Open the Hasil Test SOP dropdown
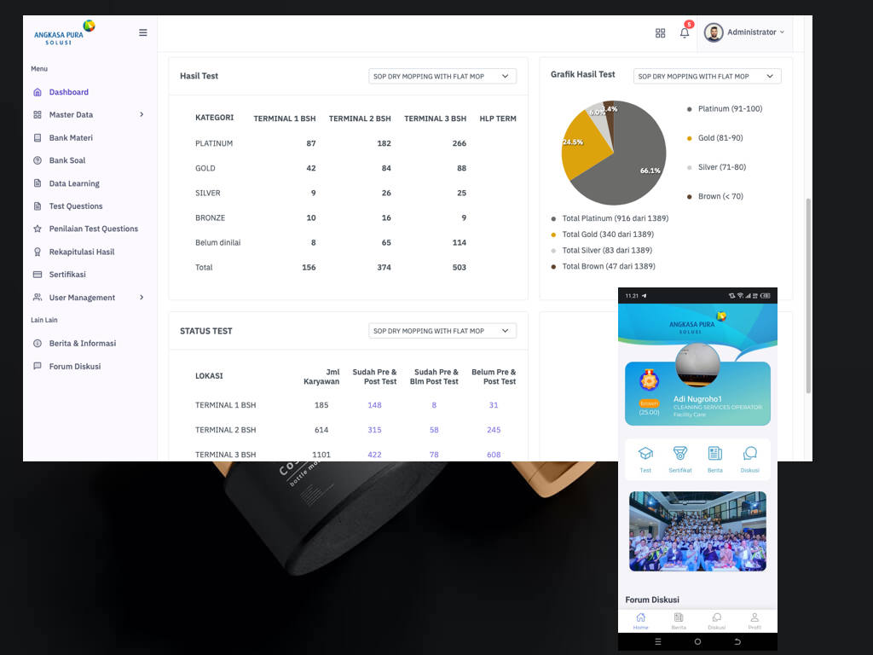The height and width of the screenshot is (655, 873). click(x=442, y=76)
